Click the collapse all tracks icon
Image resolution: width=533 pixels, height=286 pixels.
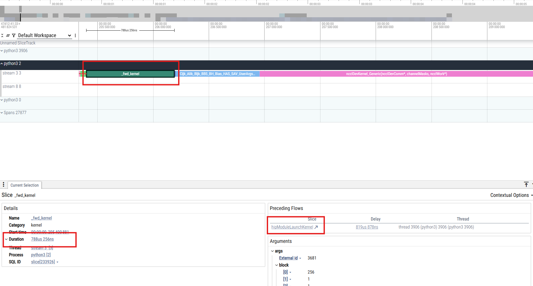(x=2, y=35)
